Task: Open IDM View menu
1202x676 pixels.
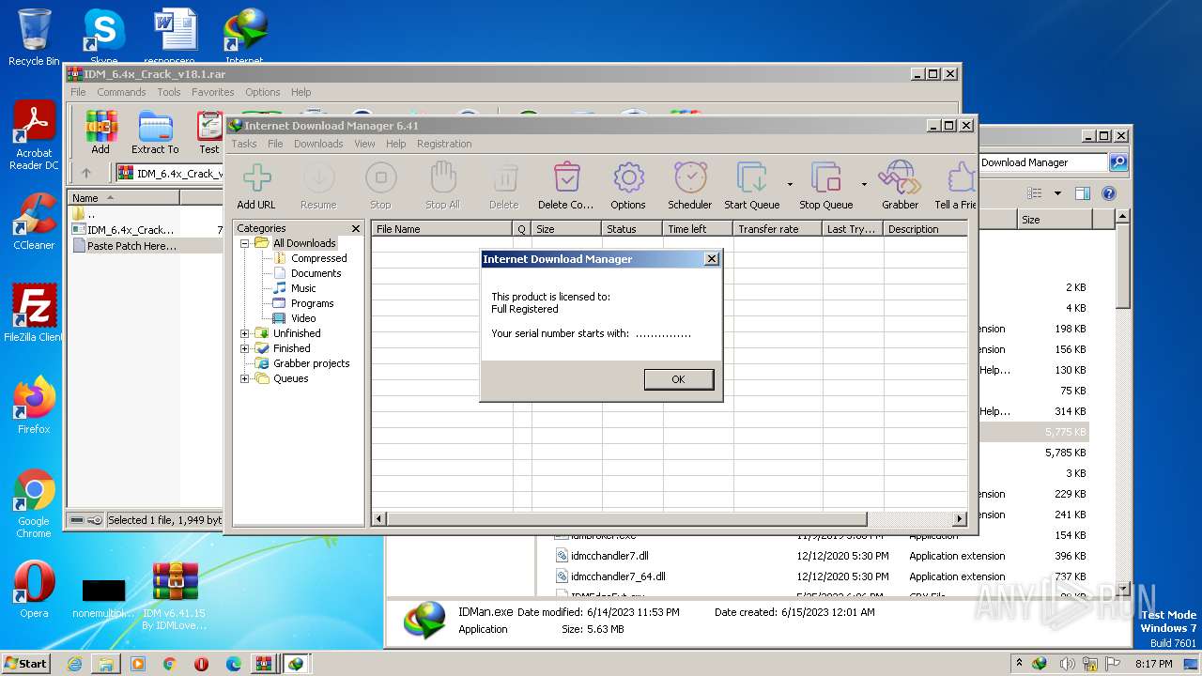Action: pos(364,144)
